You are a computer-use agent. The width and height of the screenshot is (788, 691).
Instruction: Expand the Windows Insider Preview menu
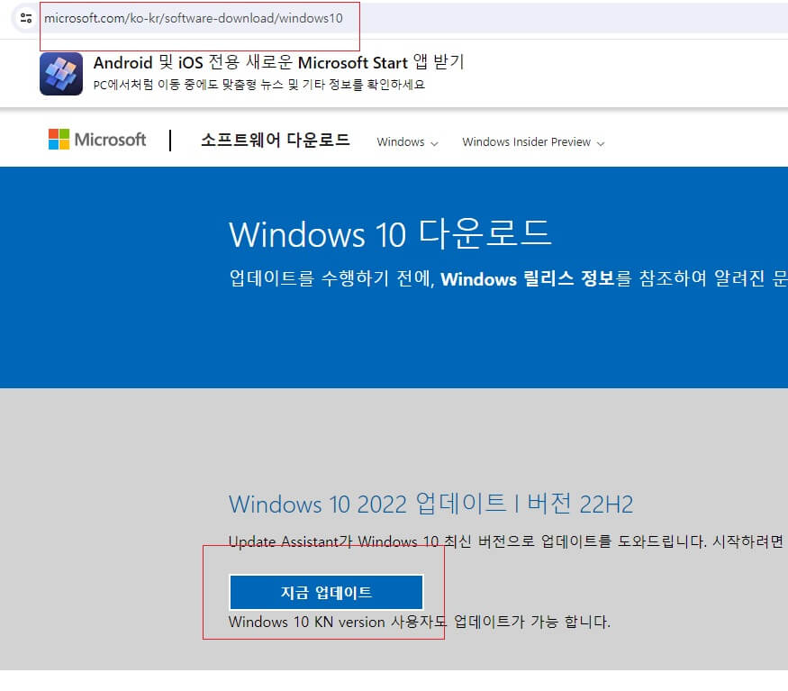coord(533,142)
